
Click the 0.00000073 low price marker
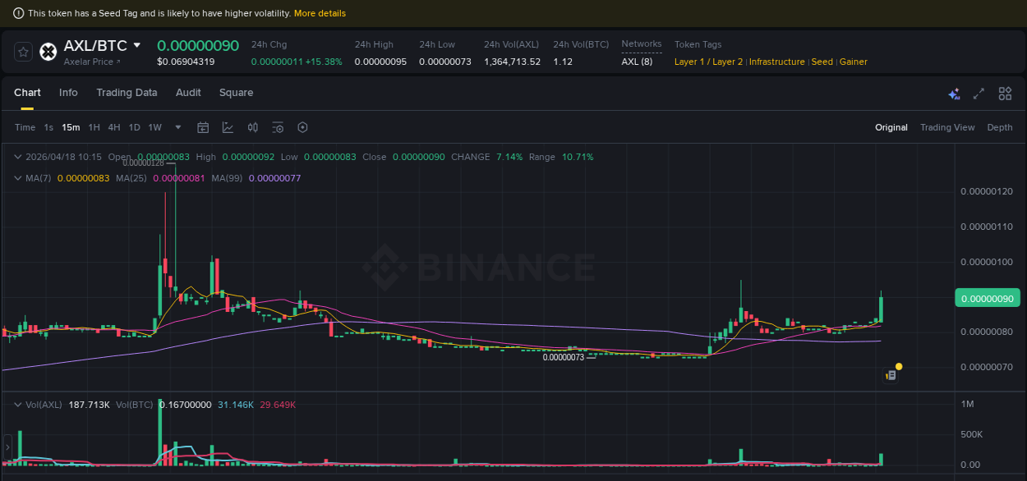coord(564,357)
